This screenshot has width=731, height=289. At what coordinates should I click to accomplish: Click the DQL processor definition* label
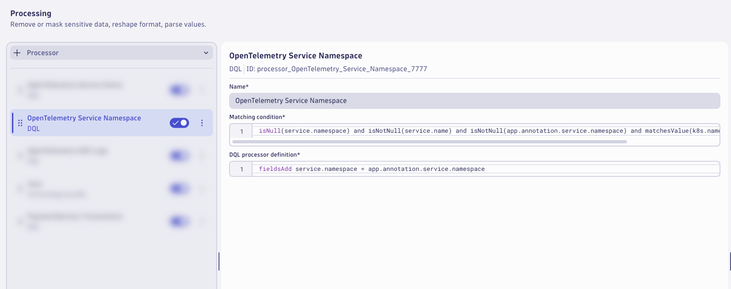click(265, 155)
